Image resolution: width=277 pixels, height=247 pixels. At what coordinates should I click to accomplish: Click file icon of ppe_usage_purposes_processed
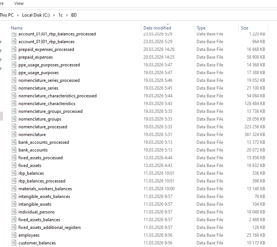(14, 65)
